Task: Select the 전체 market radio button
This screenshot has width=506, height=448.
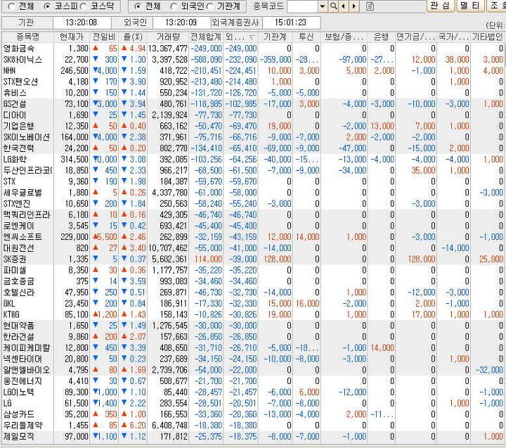Action: point(11,6)
